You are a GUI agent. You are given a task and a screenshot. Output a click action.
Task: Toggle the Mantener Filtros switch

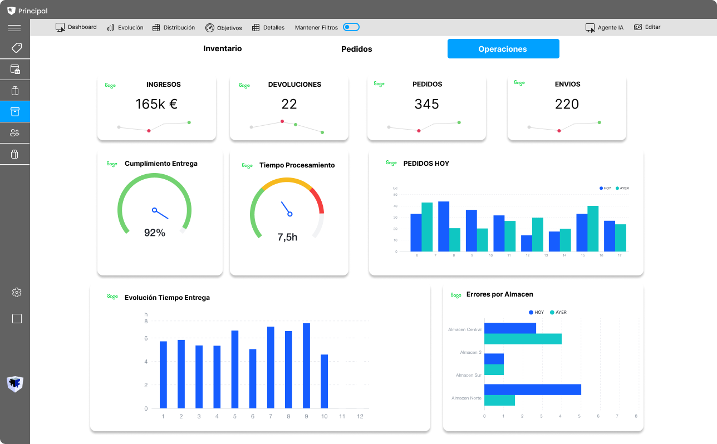point(350,27)
